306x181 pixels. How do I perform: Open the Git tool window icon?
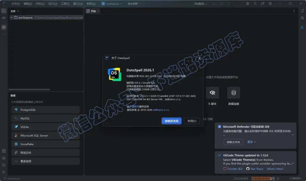point(4,172)
